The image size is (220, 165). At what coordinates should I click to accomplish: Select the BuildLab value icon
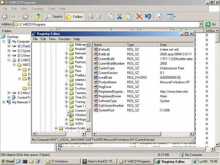click(95, 54)
